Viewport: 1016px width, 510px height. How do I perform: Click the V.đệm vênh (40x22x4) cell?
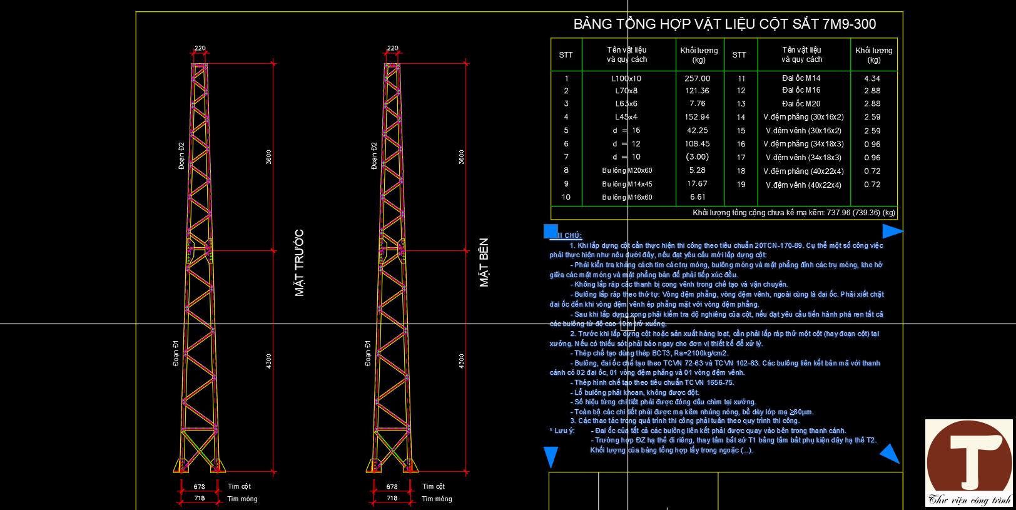[x=804, y=185]
